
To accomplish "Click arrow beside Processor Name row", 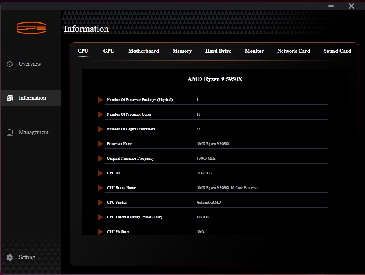I will tap(101, 144).
